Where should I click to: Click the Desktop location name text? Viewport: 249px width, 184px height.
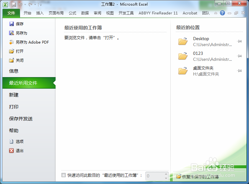(201, 39)
